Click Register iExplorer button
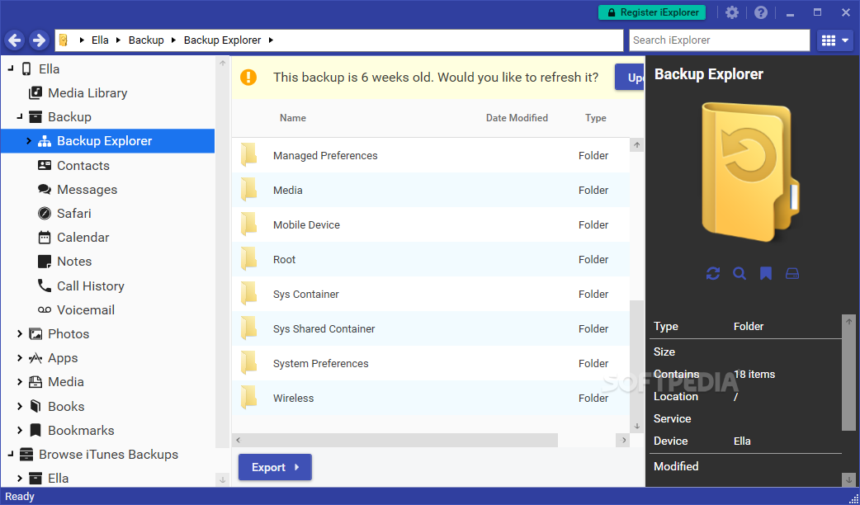860x505 pixels. pos(651,12)
